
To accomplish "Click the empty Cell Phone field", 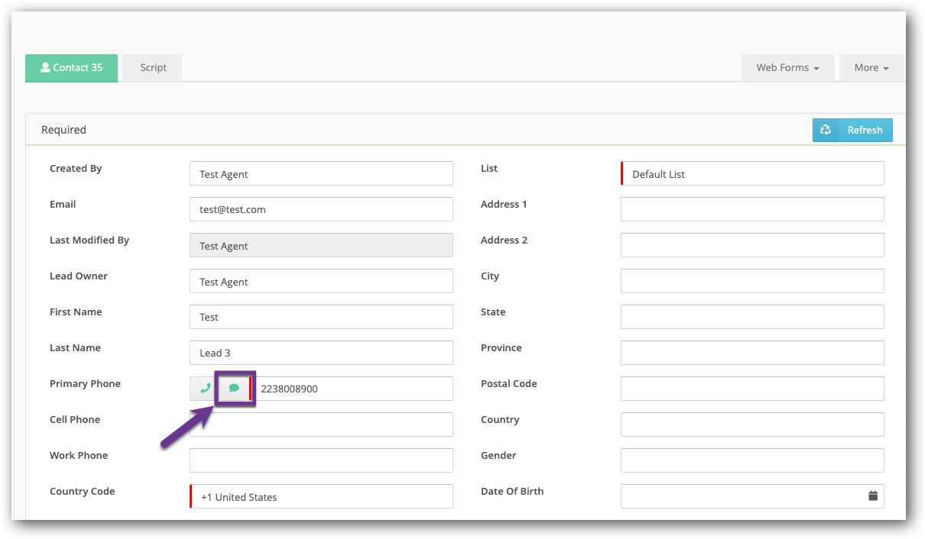I will pyautogui.click(x=321, y=424).
